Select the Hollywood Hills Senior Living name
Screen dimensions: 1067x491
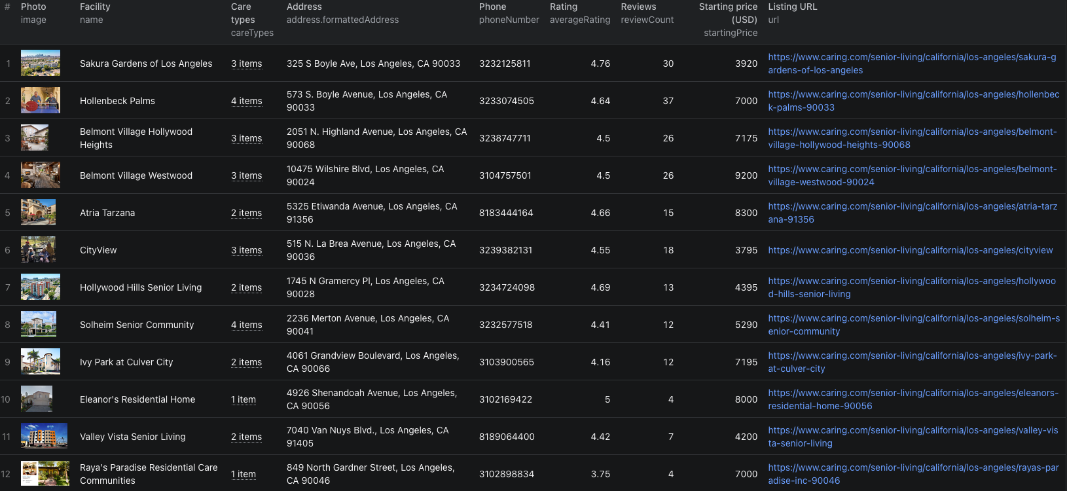coord(141,287)
